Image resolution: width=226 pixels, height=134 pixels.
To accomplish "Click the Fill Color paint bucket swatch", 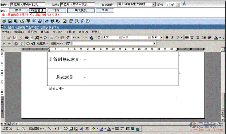I will tap(94, 129).
